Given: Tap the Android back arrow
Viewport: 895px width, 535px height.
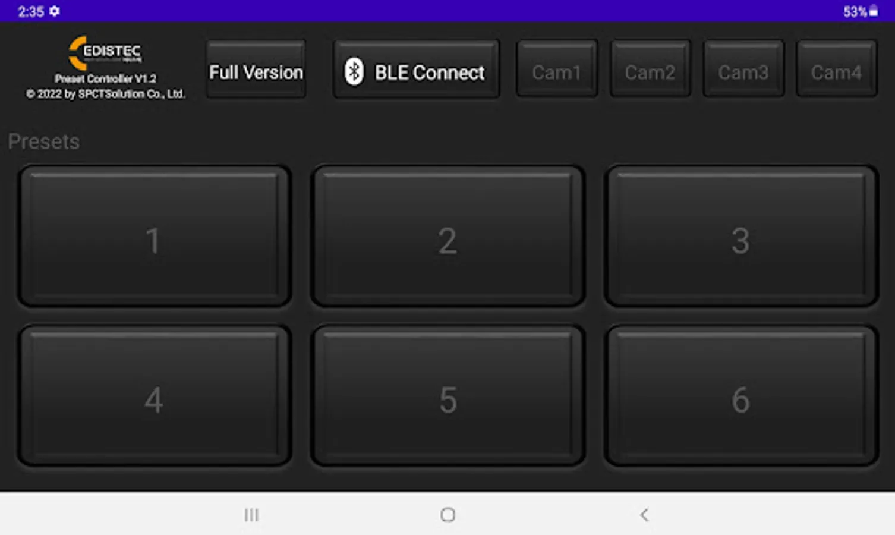Looking at the screenshot, I should (644, 515).
